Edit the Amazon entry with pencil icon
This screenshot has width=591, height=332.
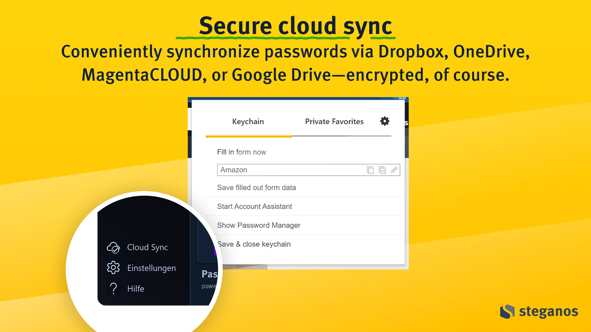[x=394, y=170]
